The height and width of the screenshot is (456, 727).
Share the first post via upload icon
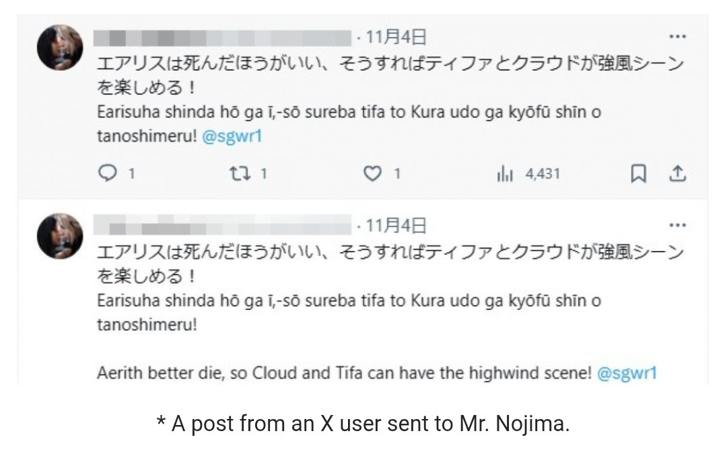tap(677, 174)
